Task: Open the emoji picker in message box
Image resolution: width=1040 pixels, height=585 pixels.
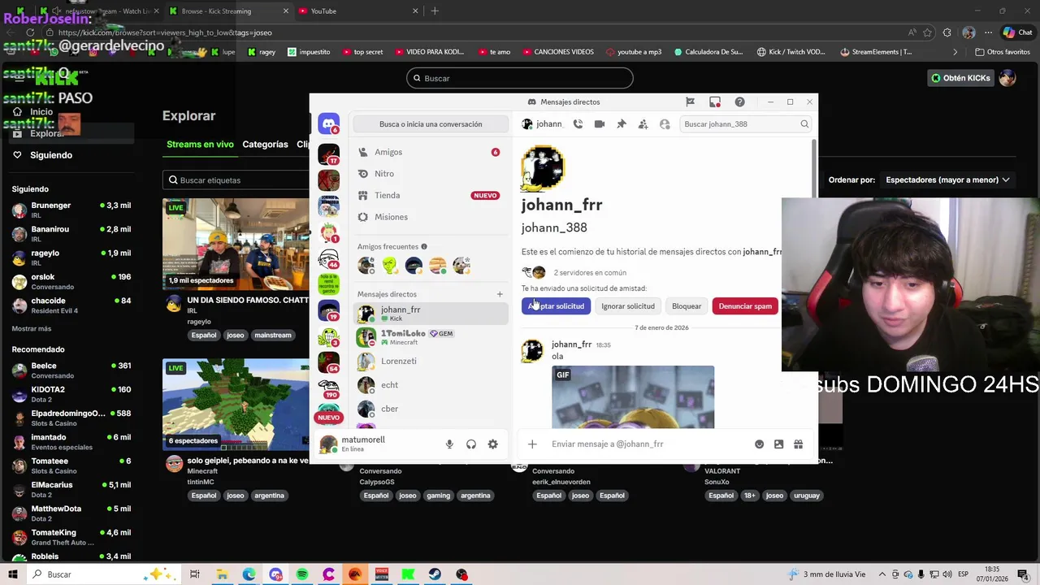Action: pyautogui.click(x=759, y=444)
